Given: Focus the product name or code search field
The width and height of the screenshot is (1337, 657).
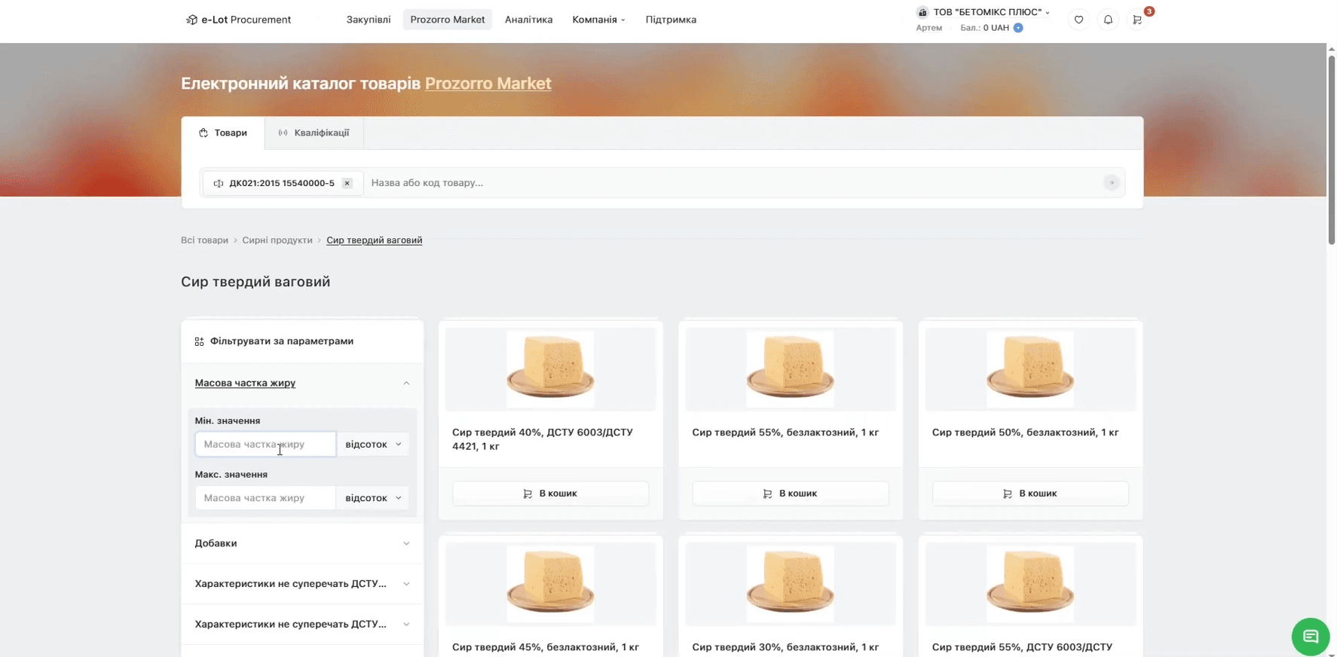Looking at the screenshot, I should coord(734,182).
